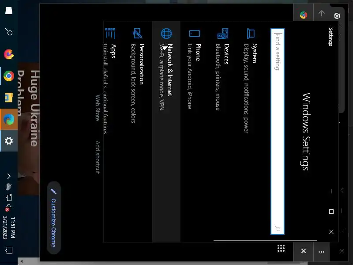Close the Settings window
This screenshot has width=353, height=265.
point(331,231)
